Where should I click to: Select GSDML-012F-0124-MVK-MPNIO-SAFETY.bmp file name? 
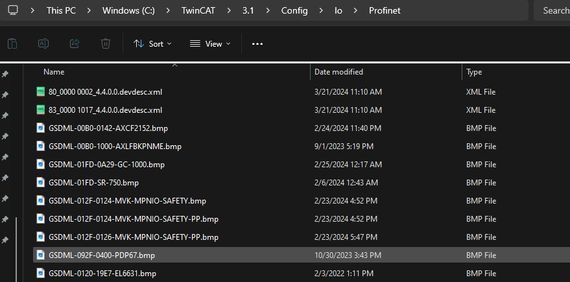(x=128, y=201)
